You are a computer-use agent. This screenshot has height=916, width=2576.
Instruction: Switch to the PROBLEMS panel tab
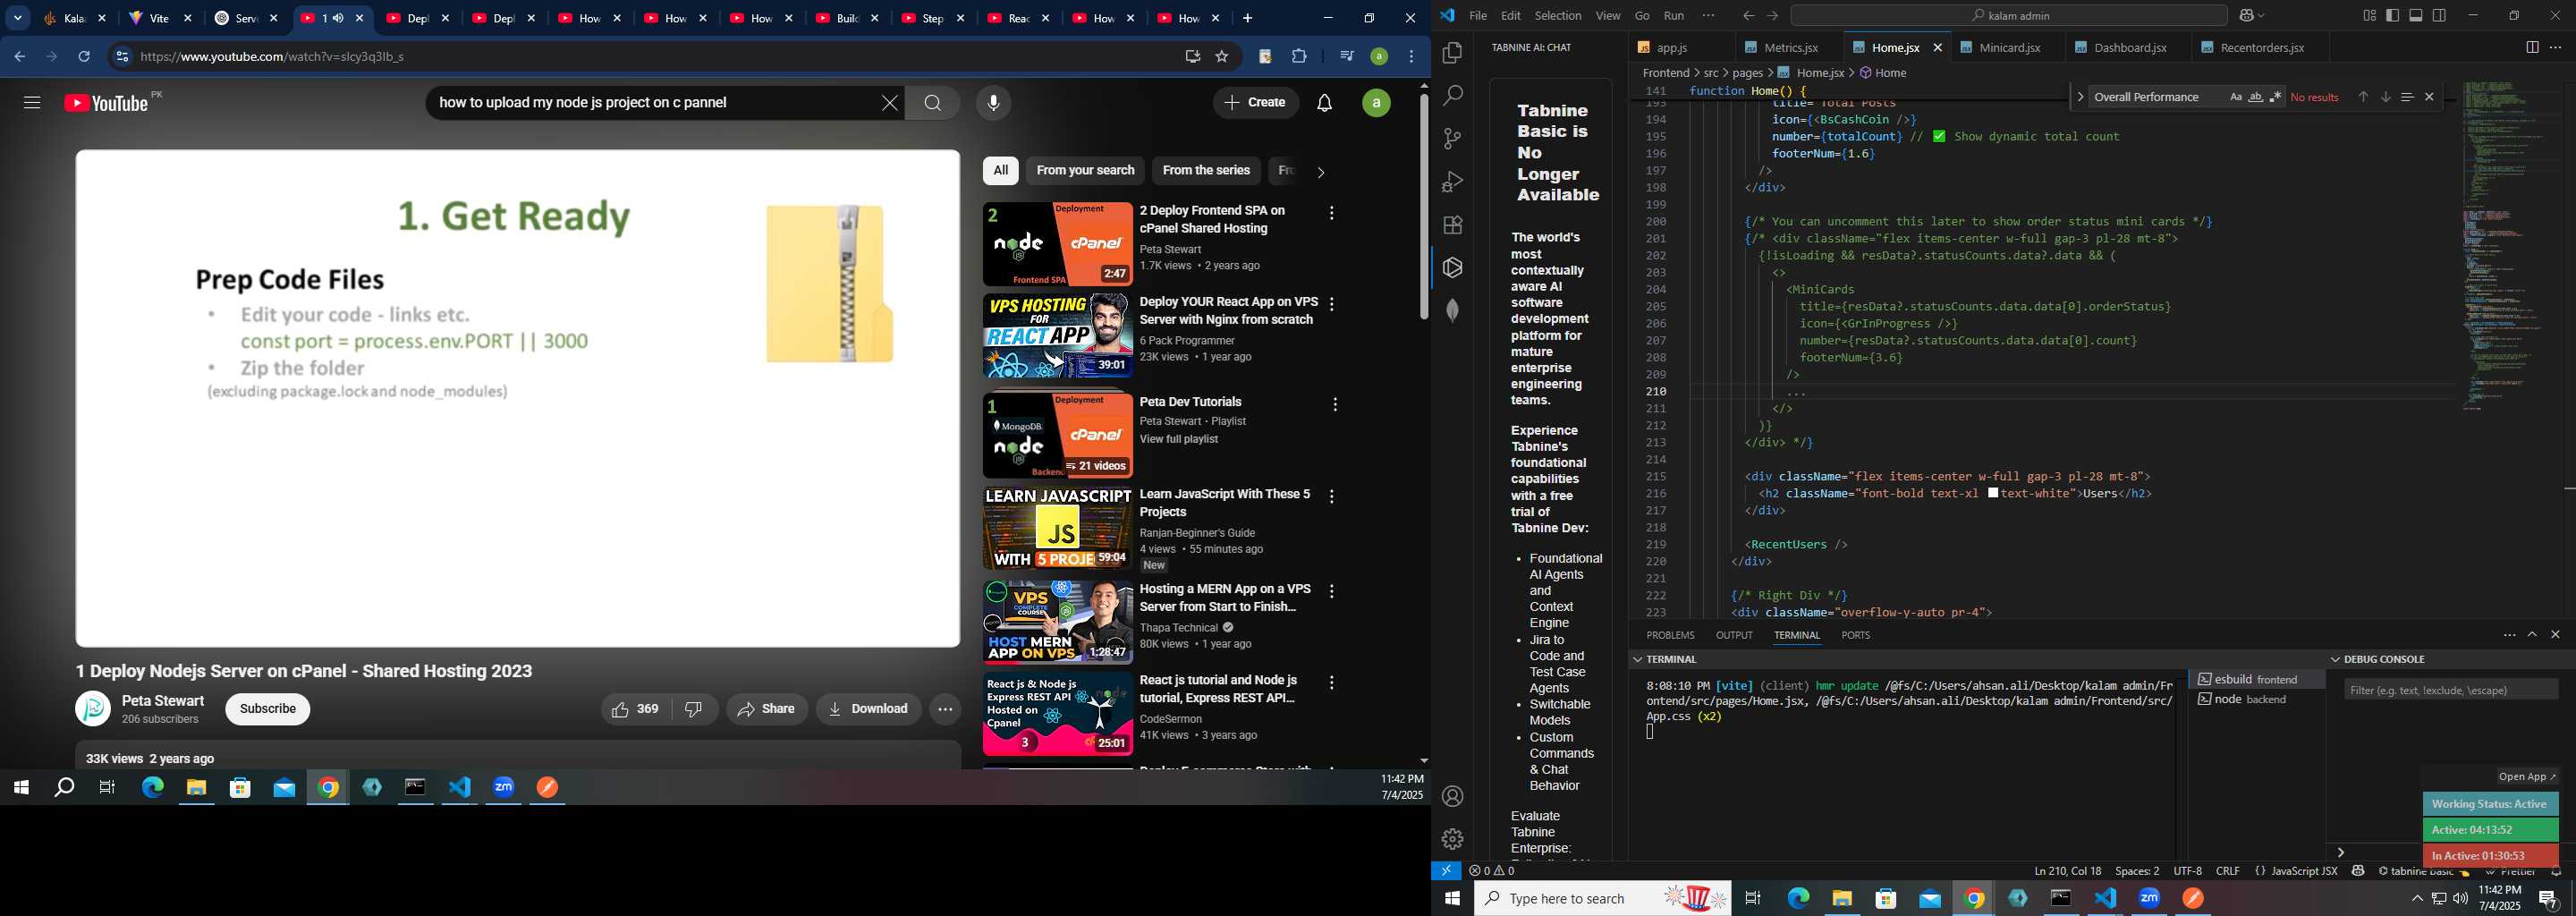pos(1670,635)
